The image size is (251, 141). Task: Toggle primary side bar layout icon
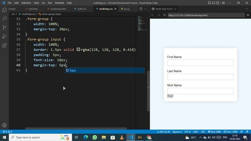(209, 3)
